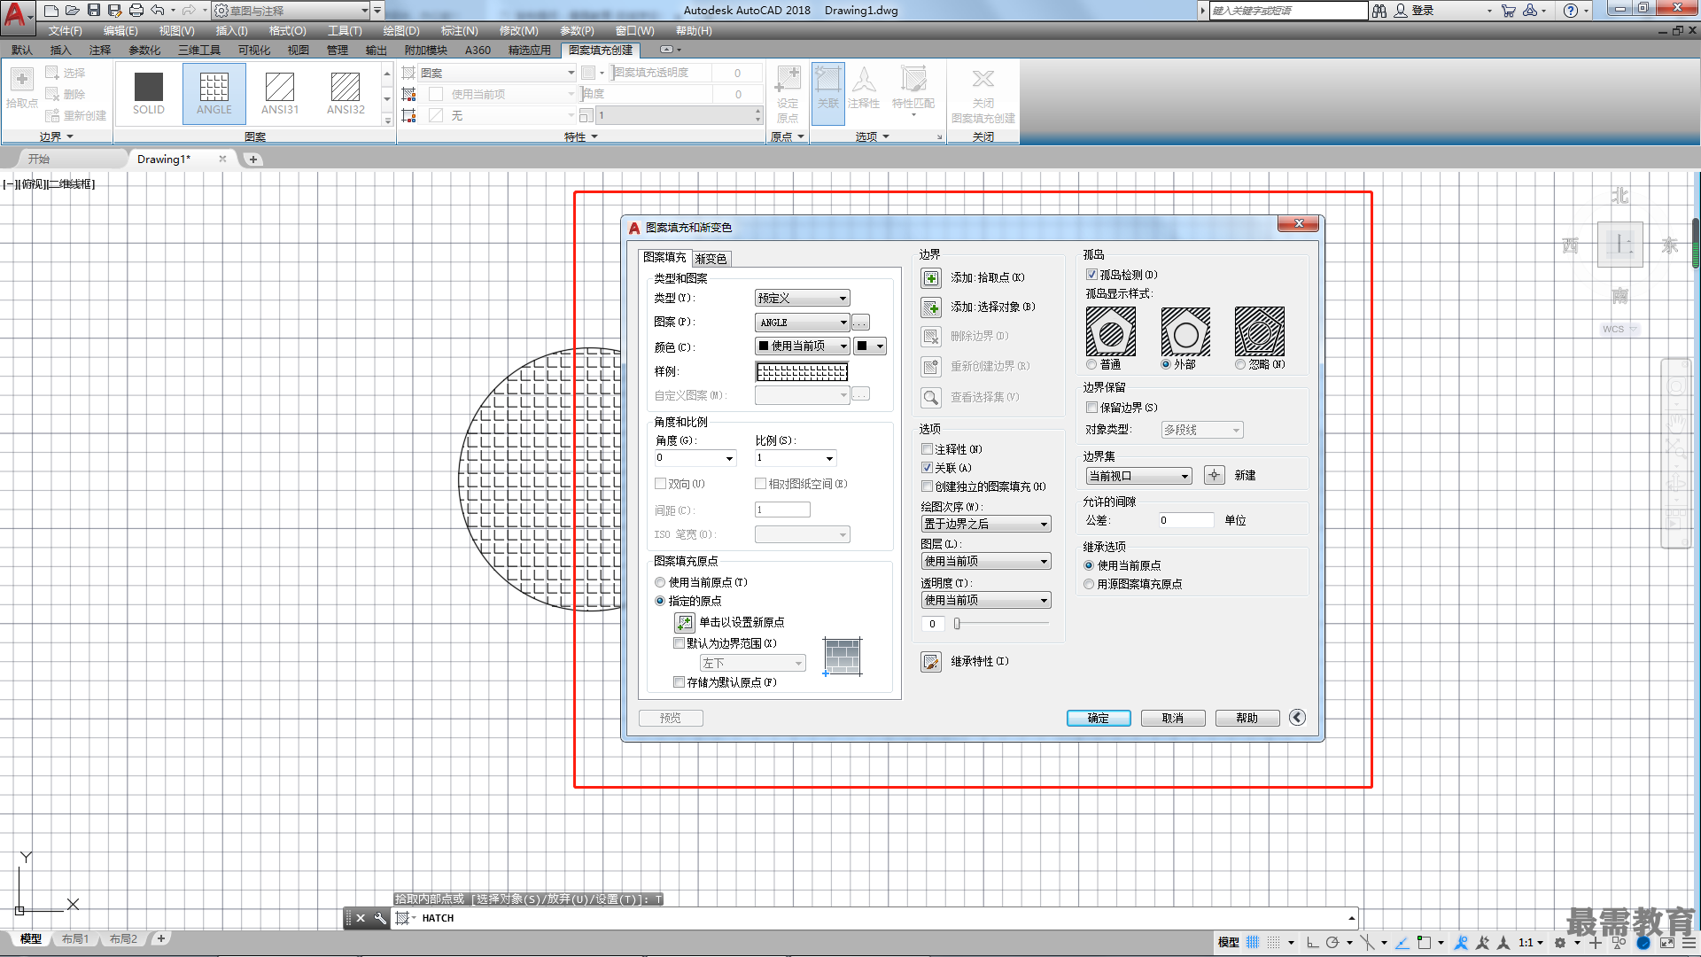Click the Add Select Objects icon button
This screenshot has width=1701, height=957.
930,307
